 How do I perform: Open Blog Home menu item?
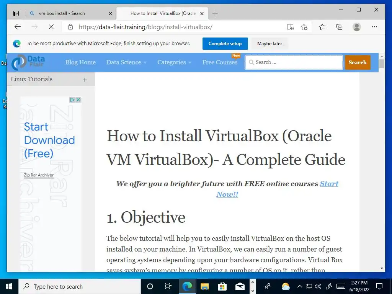point(80,62)
